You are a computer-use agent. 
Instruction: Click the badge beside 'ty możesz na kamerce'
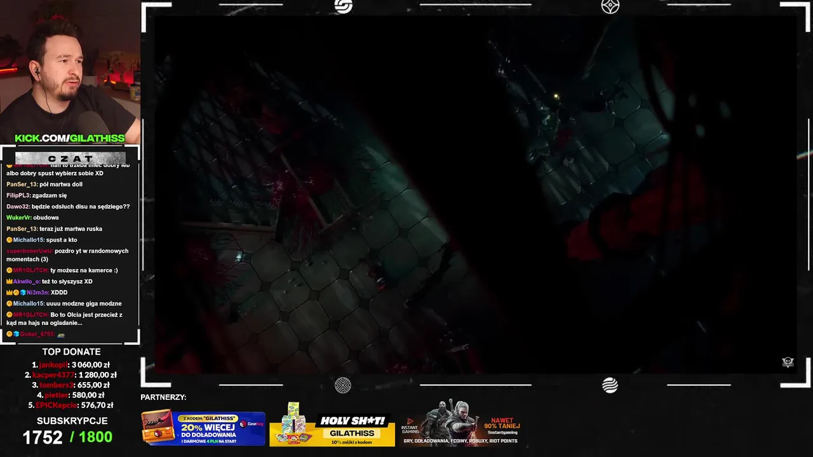pos(10,270)
